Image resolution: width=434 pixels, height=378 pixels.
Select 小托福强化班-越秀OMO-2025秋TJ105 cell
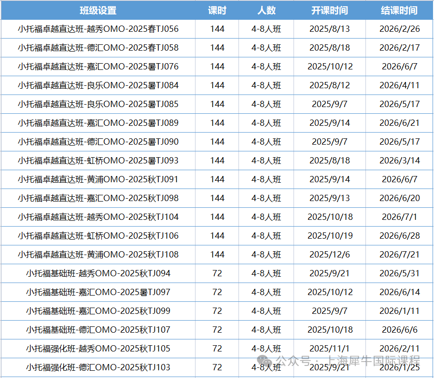pos(98,349)
